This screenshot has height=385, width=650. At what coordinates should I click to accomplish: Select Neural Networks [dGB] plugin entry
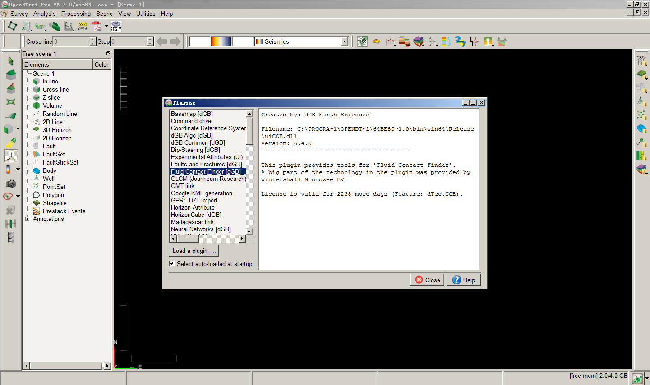(x=201, y=229)
